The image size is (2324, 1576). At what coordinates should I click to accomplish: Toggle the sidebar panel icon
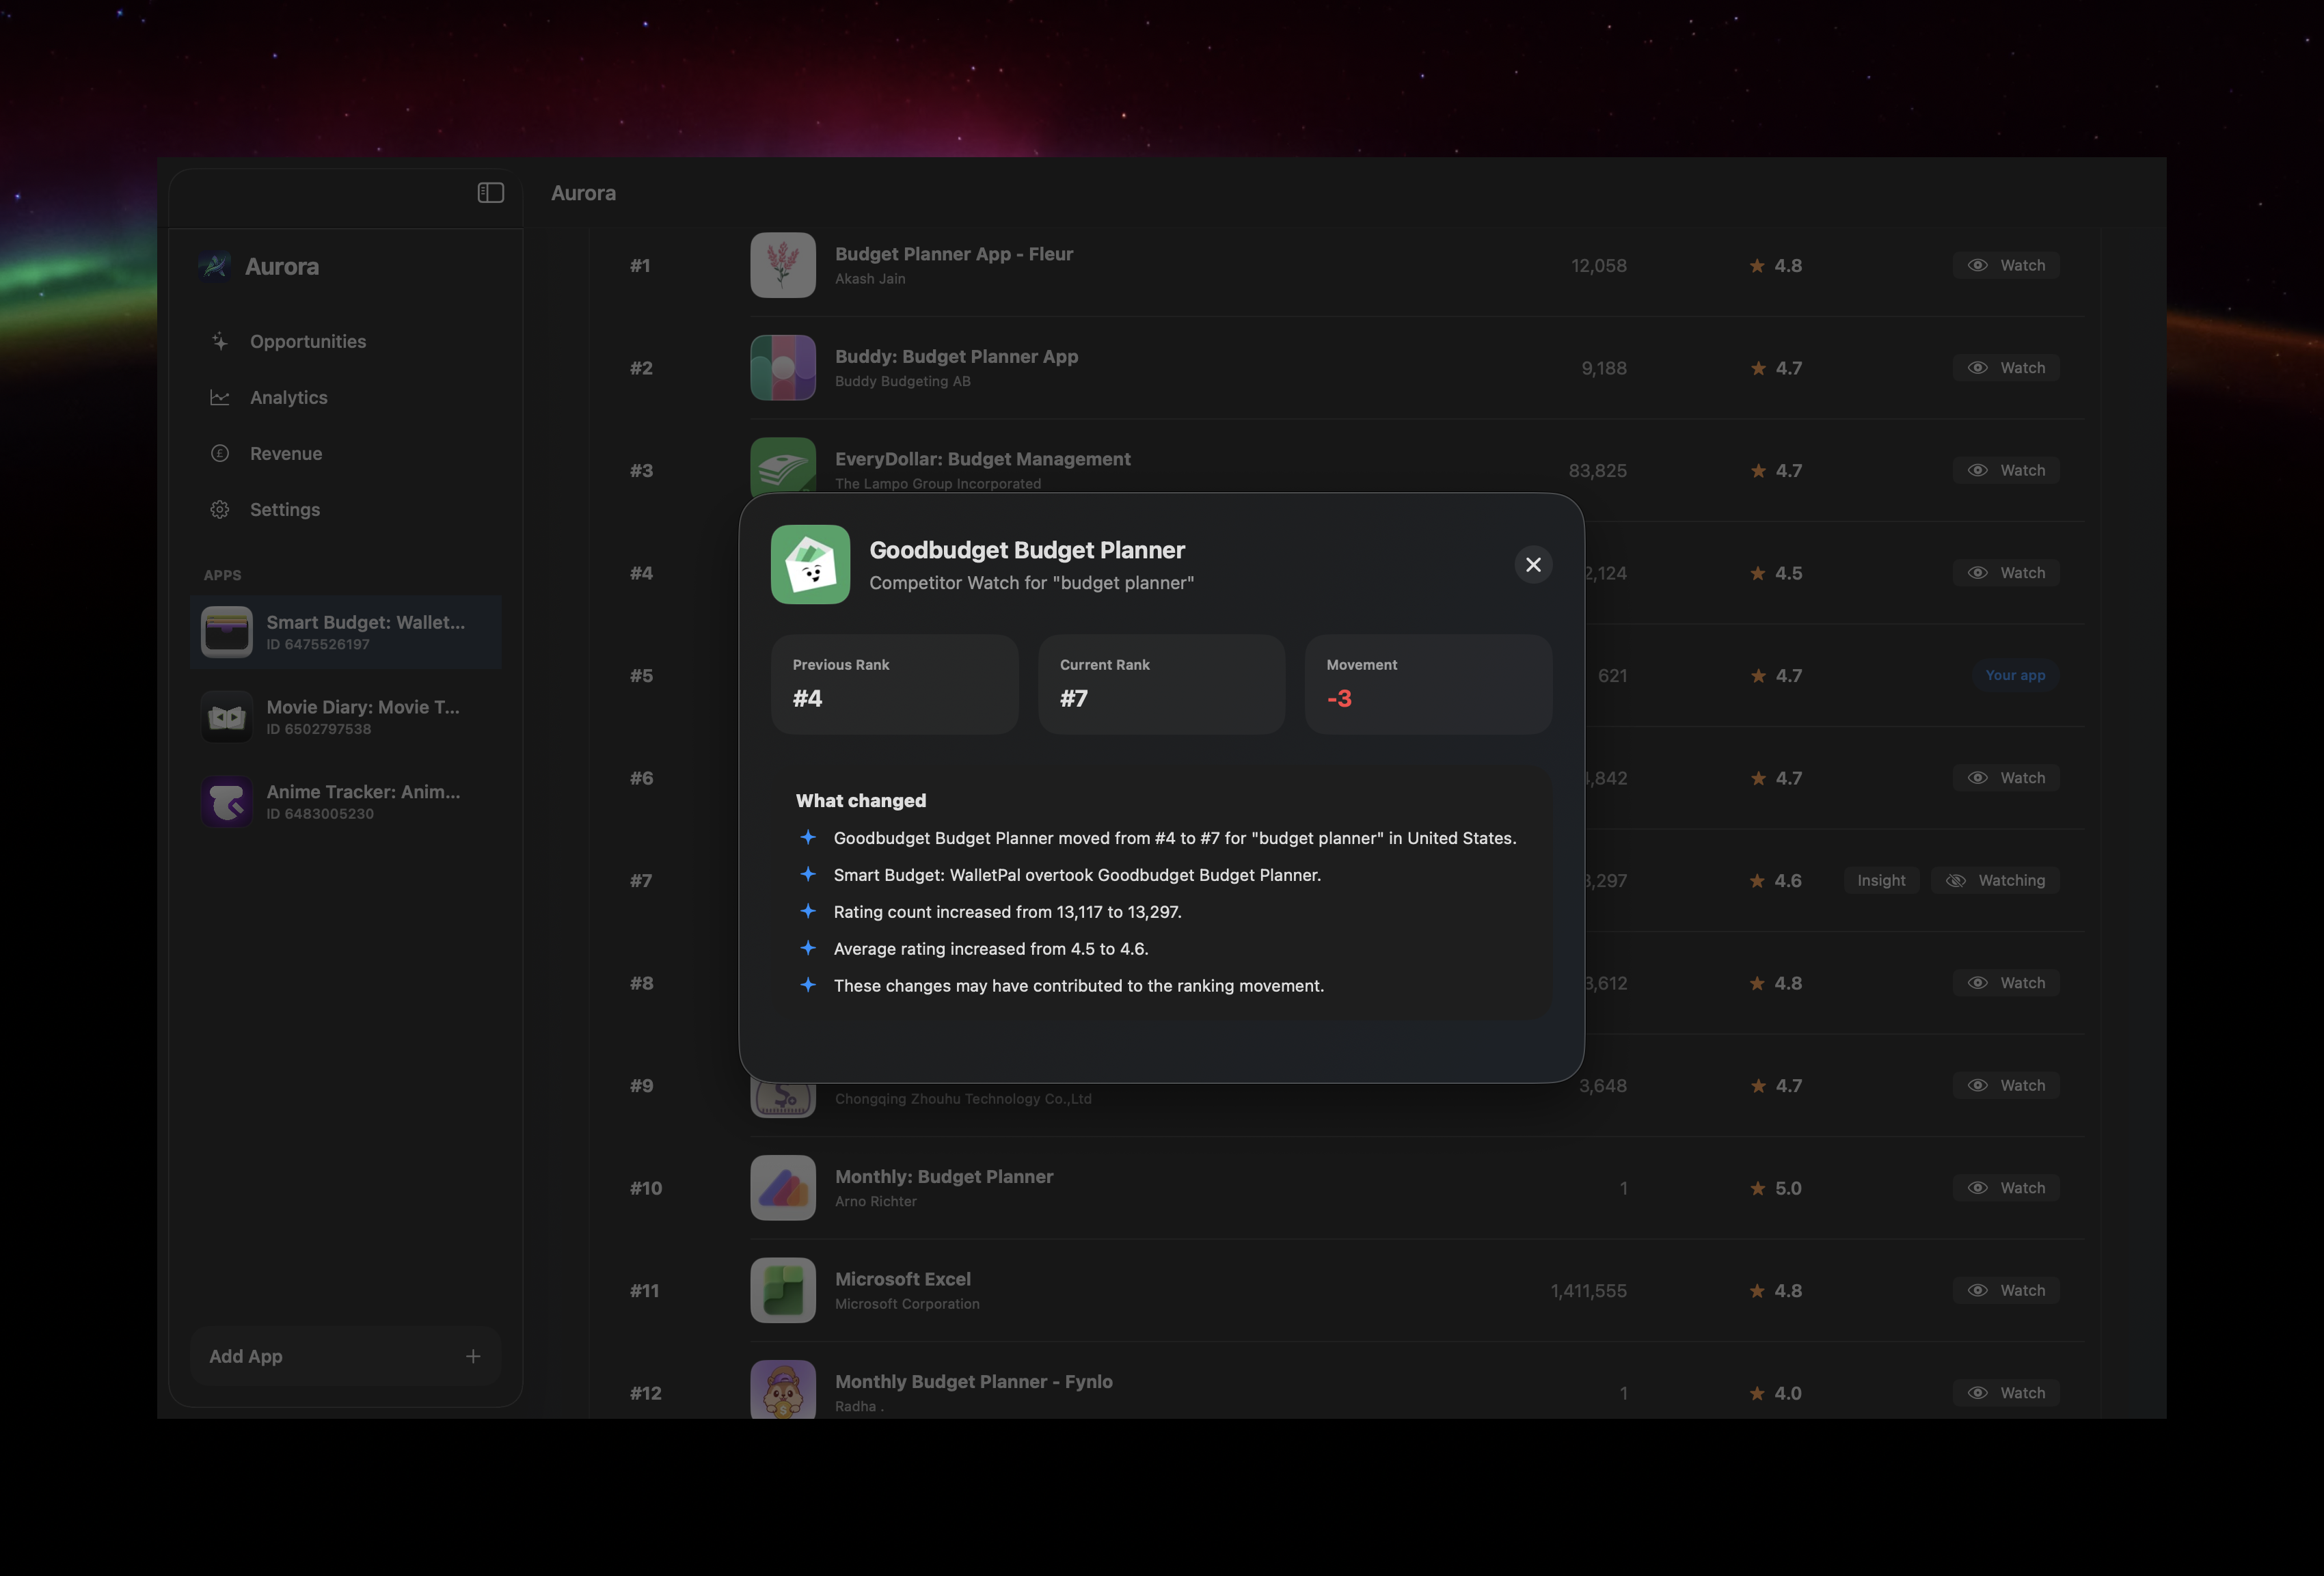click(x=490, y=192)
